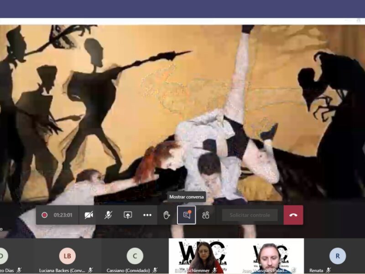Select the R avatar of Renata
This screenshot has width=365, height=274.
click(x=338, y=256)
